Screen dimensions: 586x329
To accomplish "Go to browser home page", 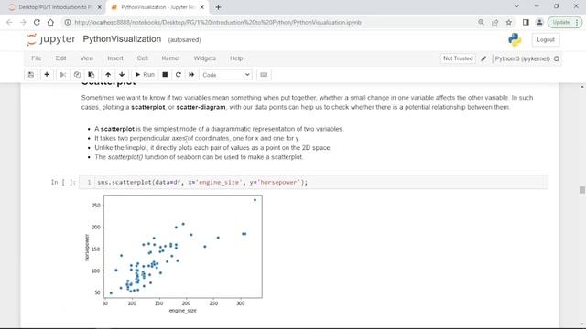I will point(50,22).
